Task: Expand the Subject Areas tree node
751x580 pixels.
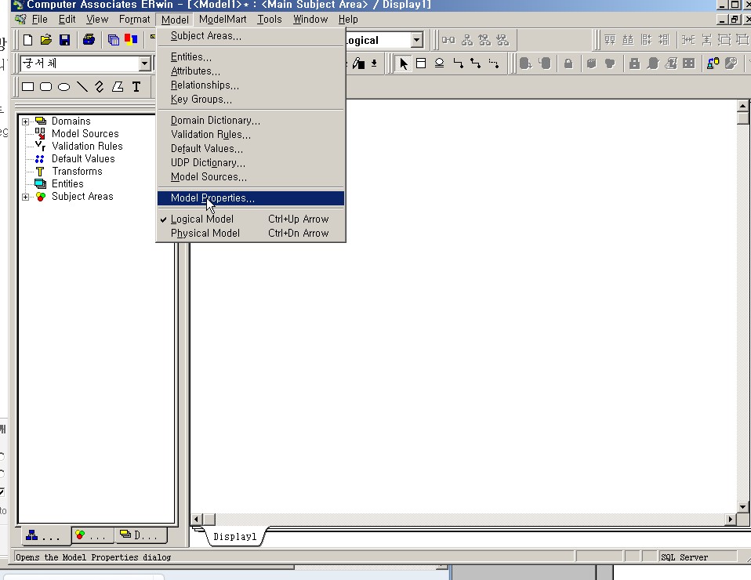Action: coord(25,197)
